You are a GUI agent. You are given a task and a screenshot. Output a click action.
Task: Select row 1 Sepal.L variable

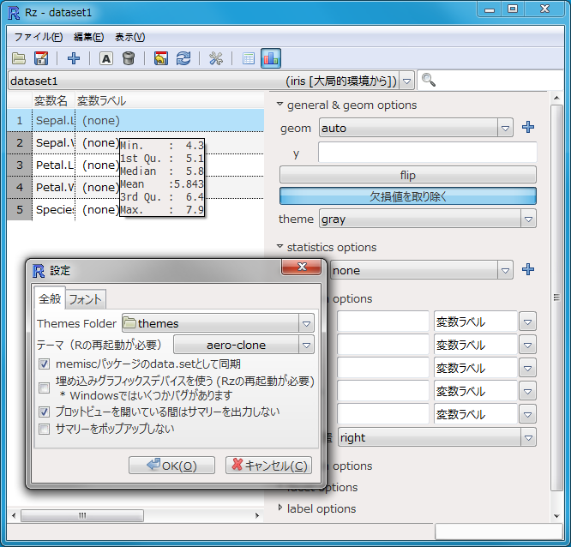[x=135, y=121]
